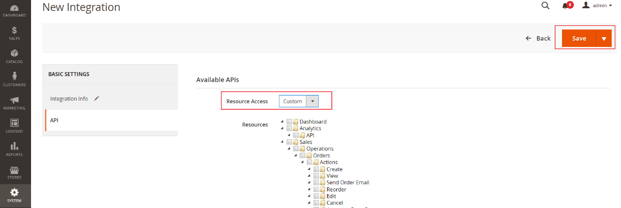The image size is (621, 208).
Task: Open the notifications bell
Action: [x=565, y=6]
